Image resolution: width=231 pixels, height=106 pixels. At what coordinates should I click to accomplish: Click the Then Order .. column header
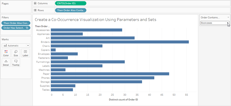coord(42,26)
